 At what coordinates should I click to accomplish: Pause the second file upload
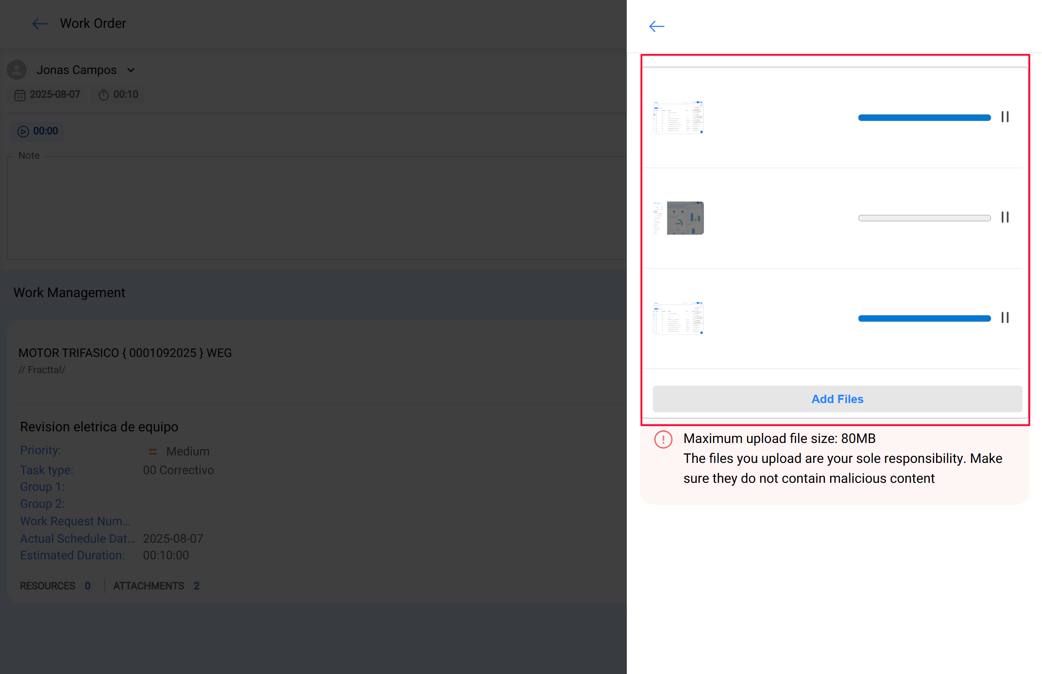tap(1005, 217)
